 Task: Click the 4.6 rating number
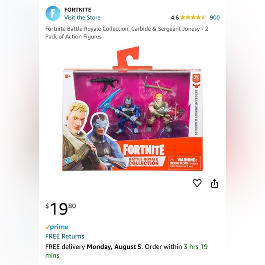175,17
